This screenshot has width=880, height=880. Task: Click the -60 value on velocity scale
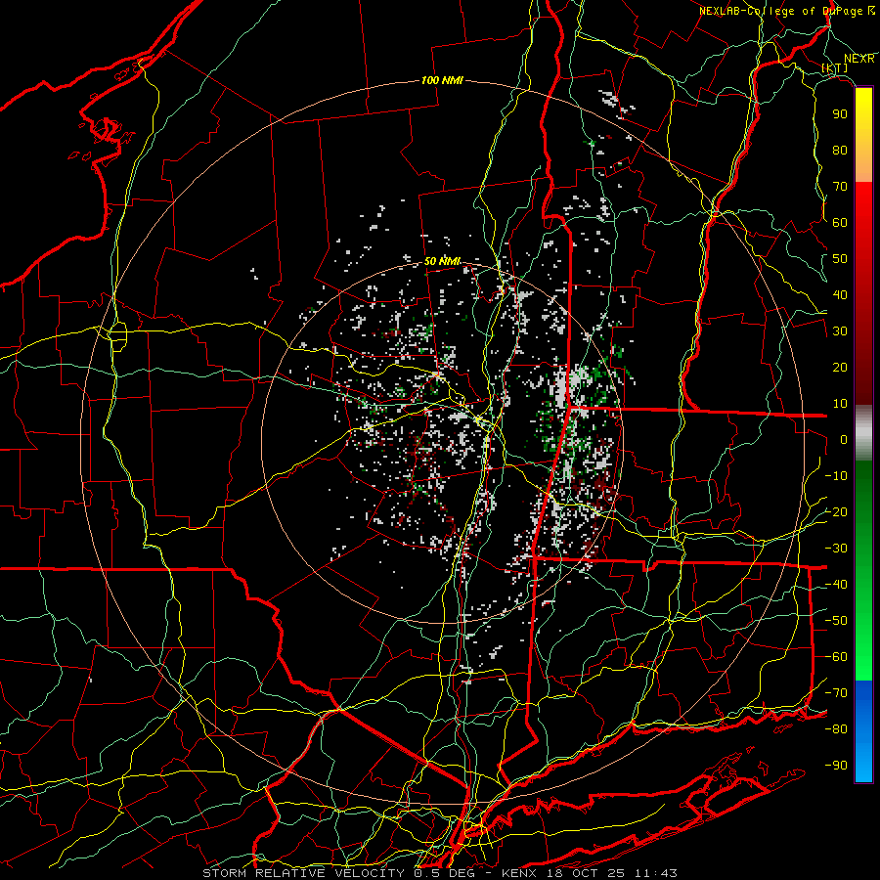click(x=836, y=657)
